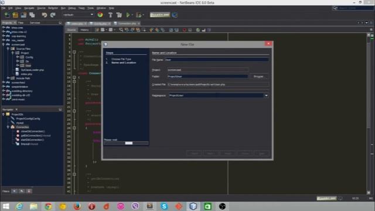375x211 pixels.
Task: Click the Debug Project toolbar icon
Action: (x=138, y=15)
